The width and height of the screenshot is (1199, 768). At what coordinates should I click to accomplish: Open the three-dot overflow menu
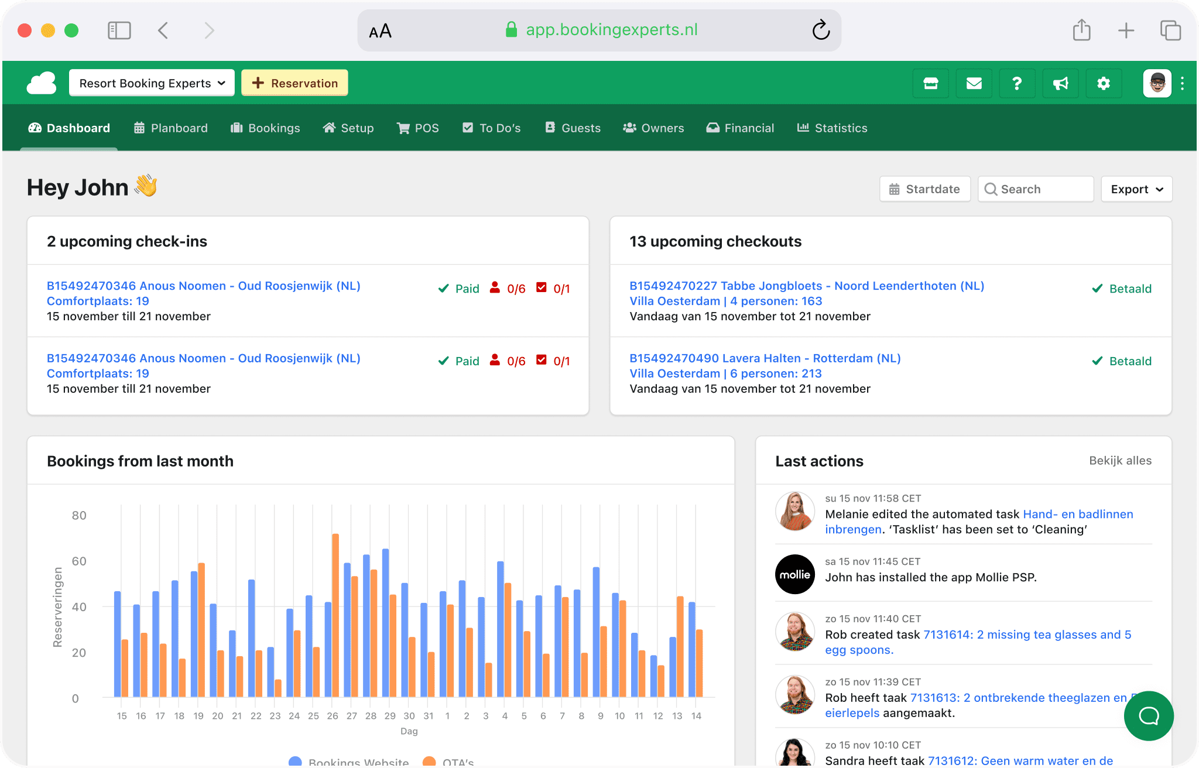tap(1183, 83)
